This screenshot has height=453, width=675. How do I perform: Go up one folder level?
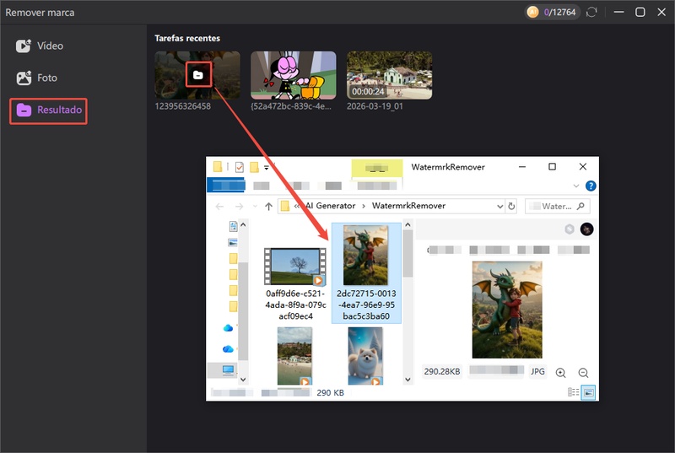[268, 206]
